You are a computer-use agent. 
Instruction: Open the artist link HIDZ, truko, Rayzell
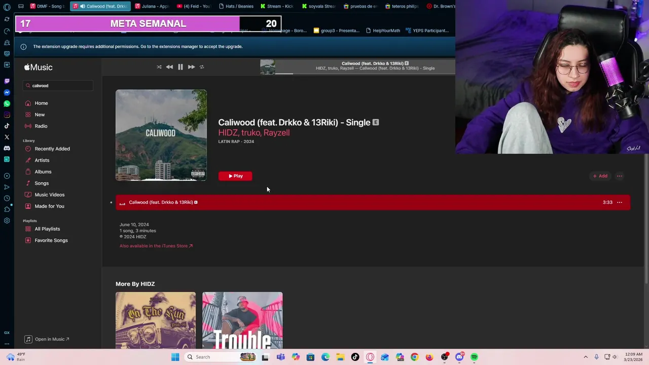[x=254, y=133]
